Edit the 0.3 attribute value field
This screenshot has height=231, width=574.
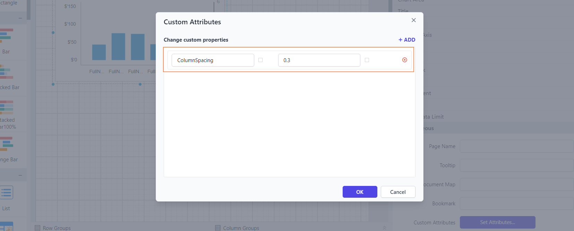tap(319, 60)
